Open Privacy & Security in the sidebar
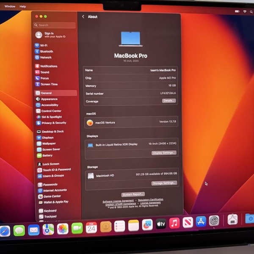This screenshot has width=254, height=254. (51, 123)
